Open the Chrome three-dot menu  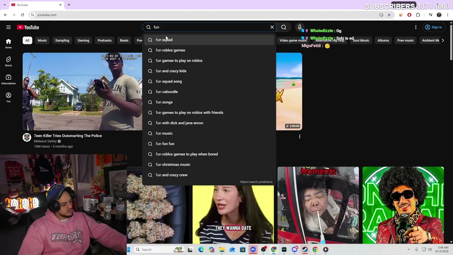click(447, 15)
